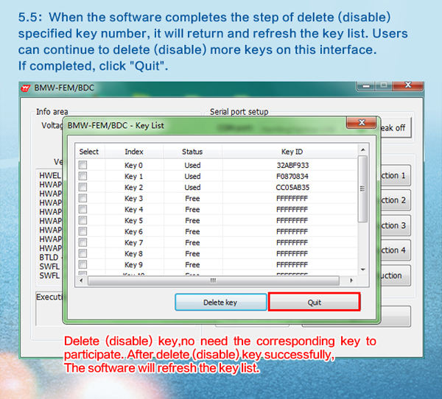This screenshot has width=442, height=399.
Task: Click the Delete key button
Action: 221,303
